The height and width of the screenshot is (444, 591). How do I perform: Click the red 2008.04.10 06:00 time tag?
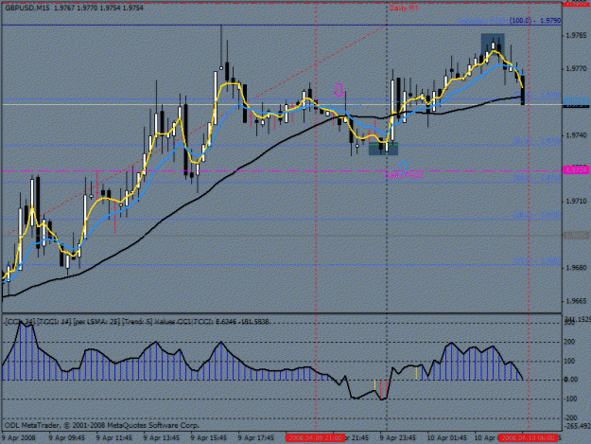click(528, 438)
